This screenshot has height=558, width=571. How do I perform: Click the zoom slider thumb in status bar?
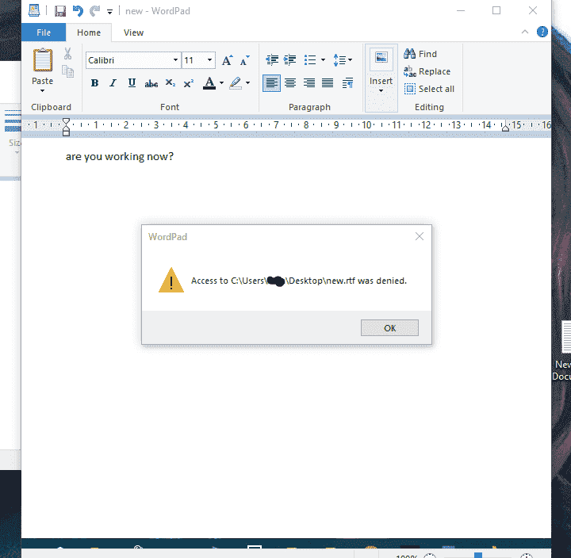click(478, 556)
